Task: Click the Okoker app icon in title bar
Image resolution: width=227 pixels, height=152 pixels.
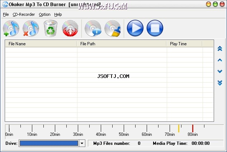Action: tap(5, 4)
